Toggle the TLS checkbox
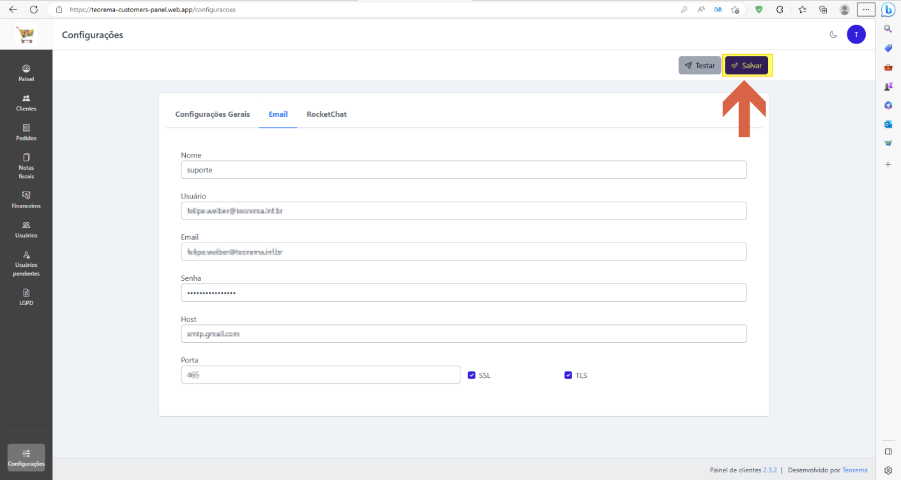 click(x=568, y=375)
